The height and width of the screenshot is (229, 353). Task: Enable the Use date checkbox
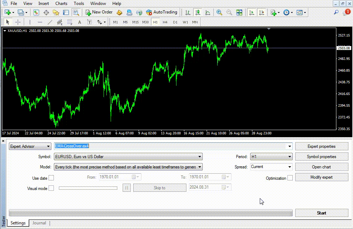[51, 178]
